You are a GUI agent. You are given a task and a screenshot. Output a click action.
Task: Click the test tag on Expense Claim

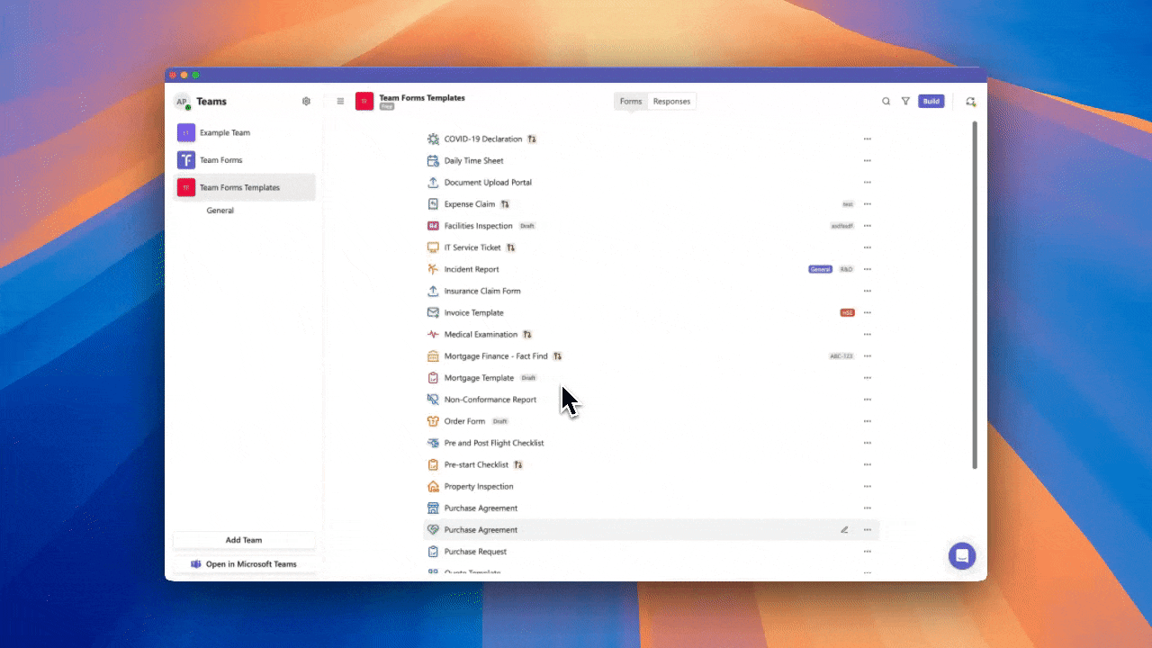click(848, 204)
